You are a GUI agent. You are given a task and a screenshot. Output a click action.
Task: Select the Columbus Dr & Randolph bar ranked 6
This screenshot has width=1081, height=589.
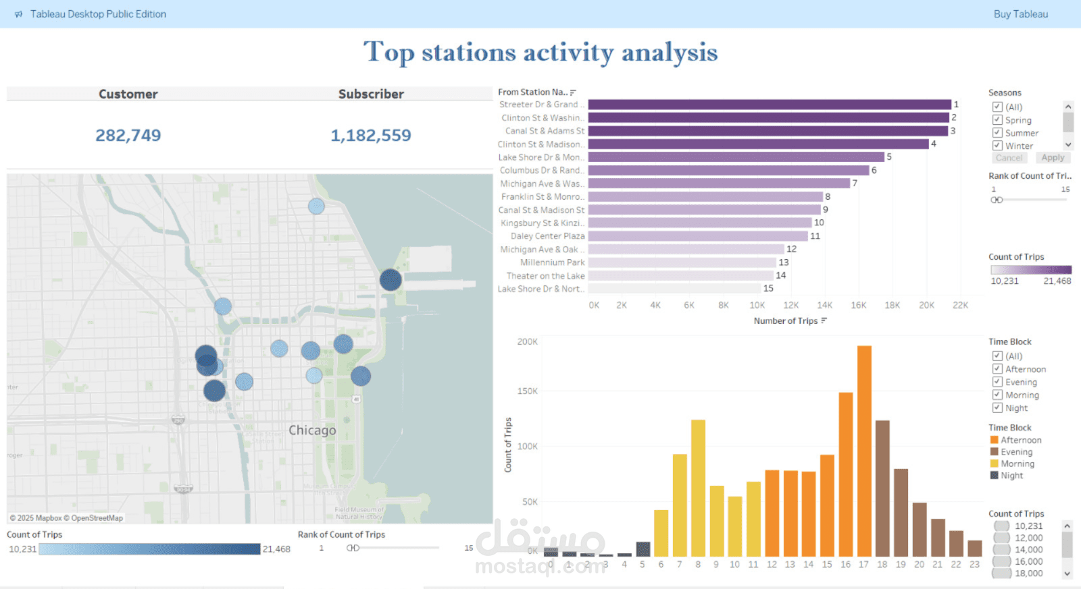[x=729, y=171]
